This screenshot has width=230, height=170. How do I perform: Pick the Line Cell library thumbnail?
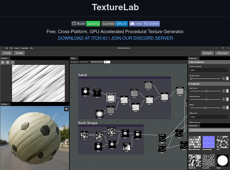coord(208,160)
